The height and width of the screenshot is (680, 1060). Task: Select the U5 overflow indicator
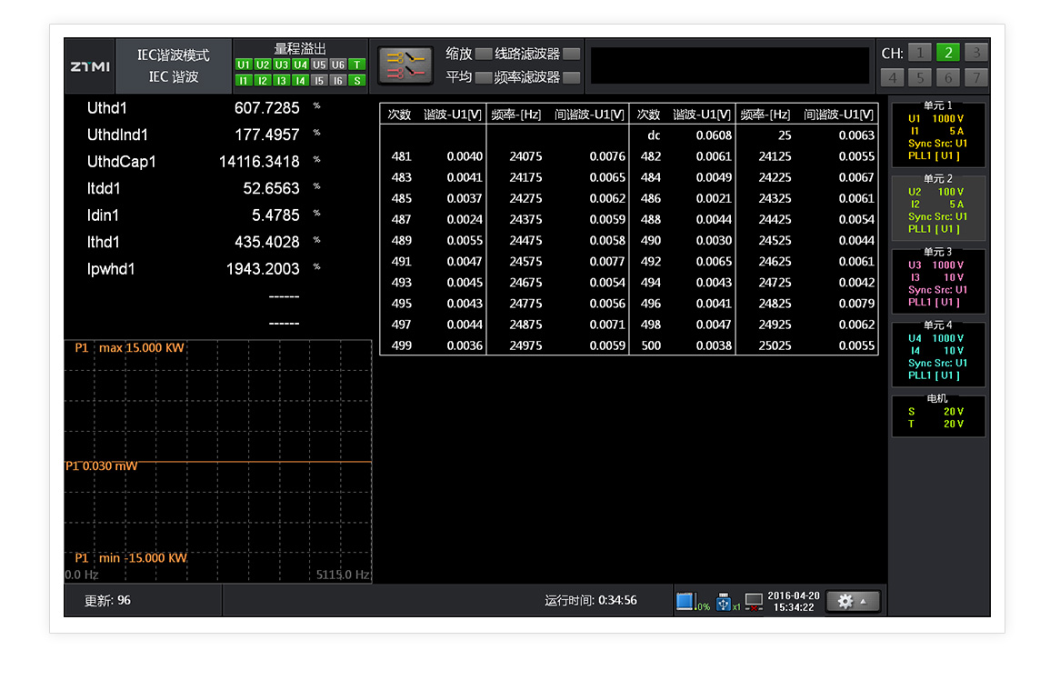pyautogui.click(x=319, y=65)
